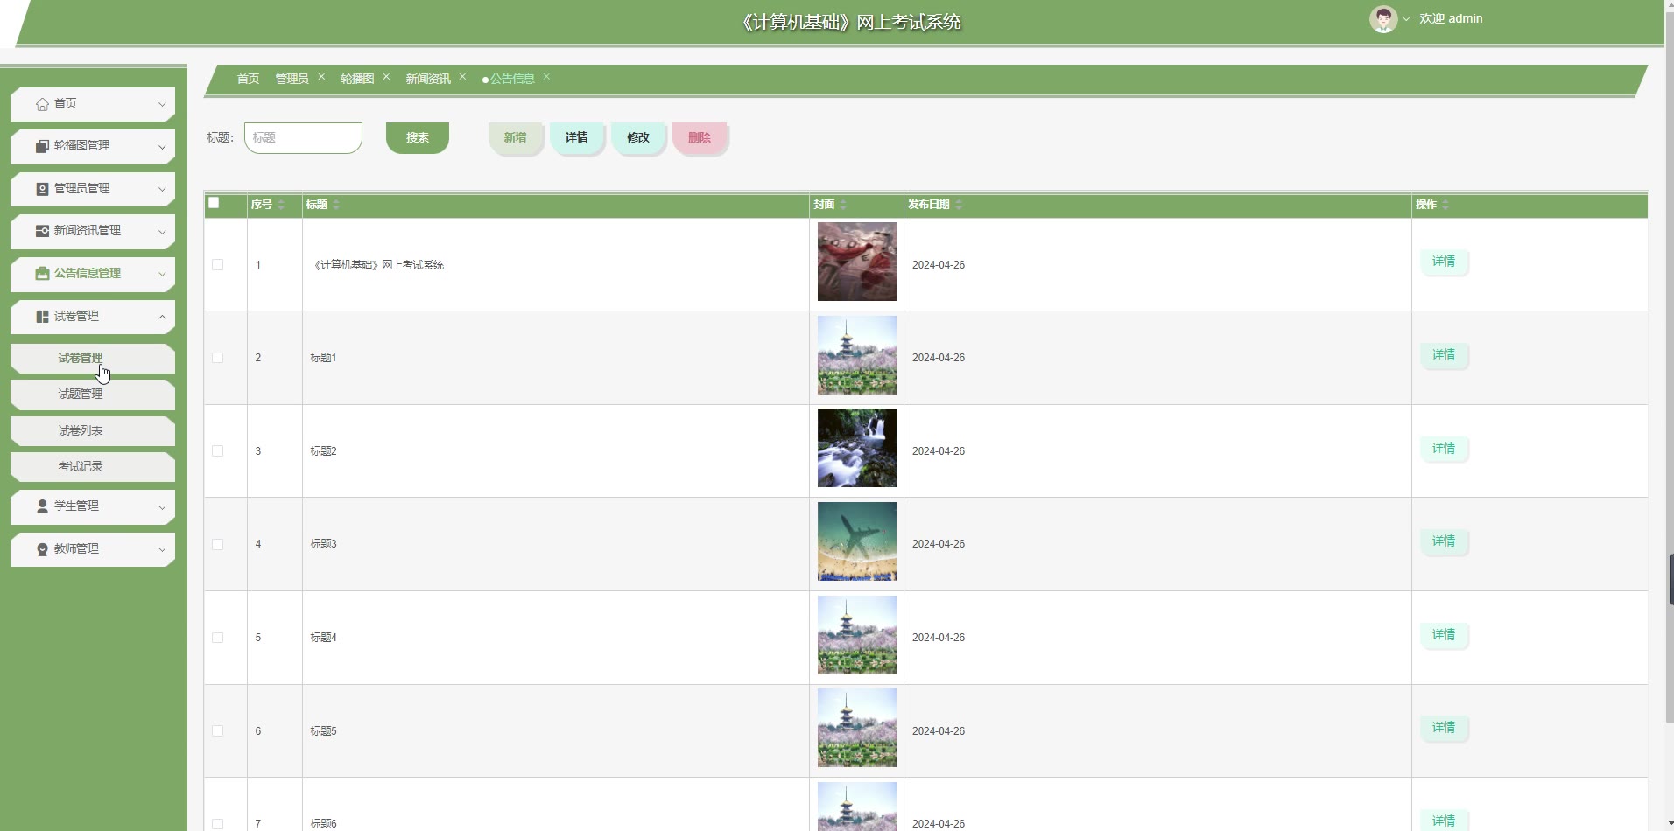This screenshot has width=1674, height=831.
Task: Close the 新闻资讯 tab
Action: [462, 77]
